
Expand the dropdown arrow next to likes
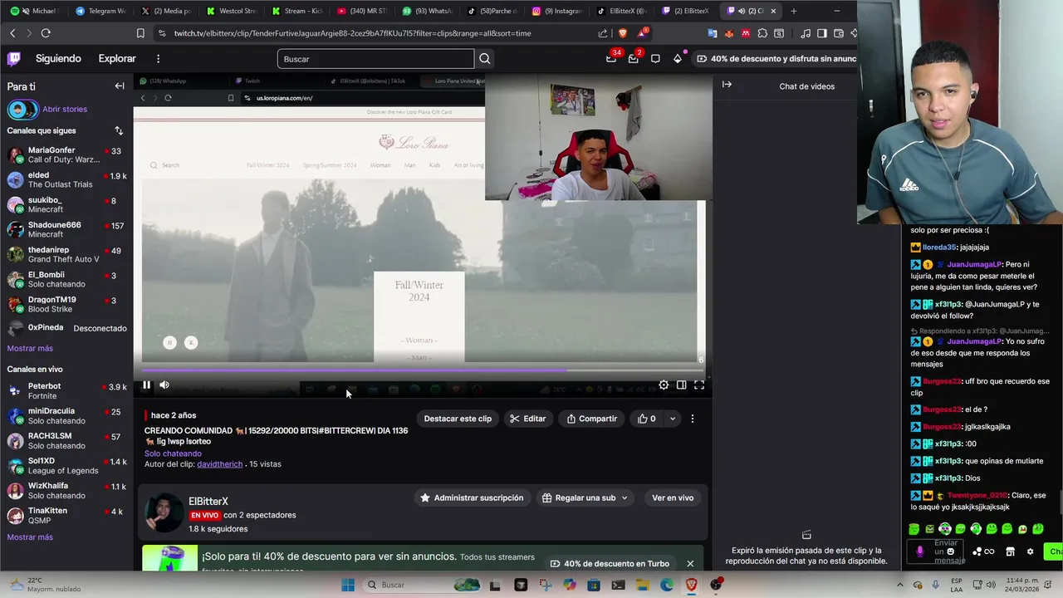[673, 419]
